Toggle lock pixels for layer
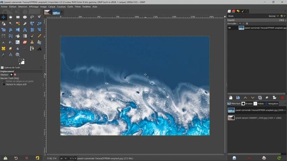Image resolution: width=287 pixels, height=161 pixels. [240, 24]
